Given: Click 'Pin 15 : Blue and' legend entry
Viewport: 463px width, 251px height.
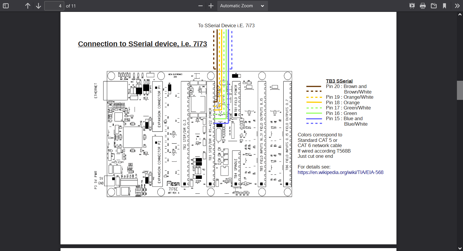Looking at the screenshot, I should click(344, 118).
